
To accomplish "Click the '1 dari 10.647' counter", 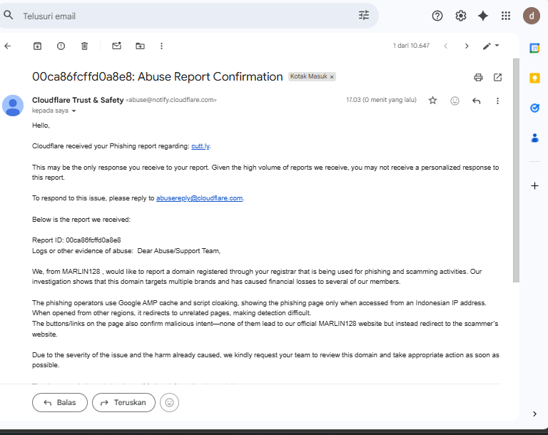I will coord(411,46).
